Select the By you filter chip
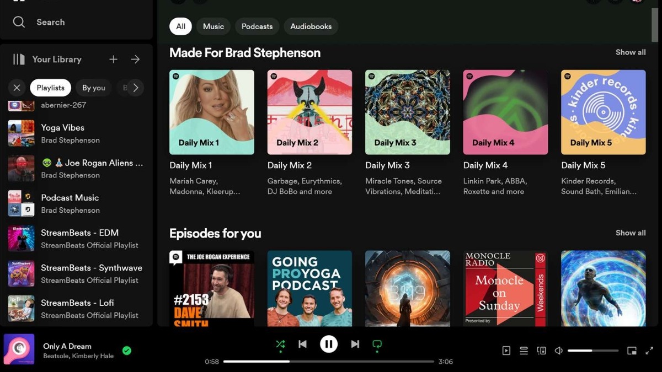The width and height of the screenshot is (662, 372). (x=94, y=88)
